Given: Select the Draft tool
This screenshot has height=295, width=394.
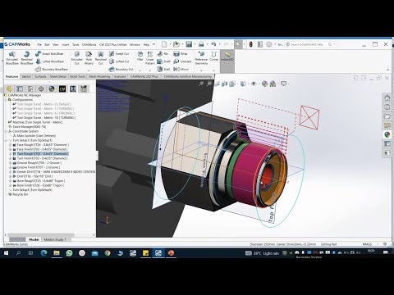Looking at the screenshot, I should pos(163,61).
